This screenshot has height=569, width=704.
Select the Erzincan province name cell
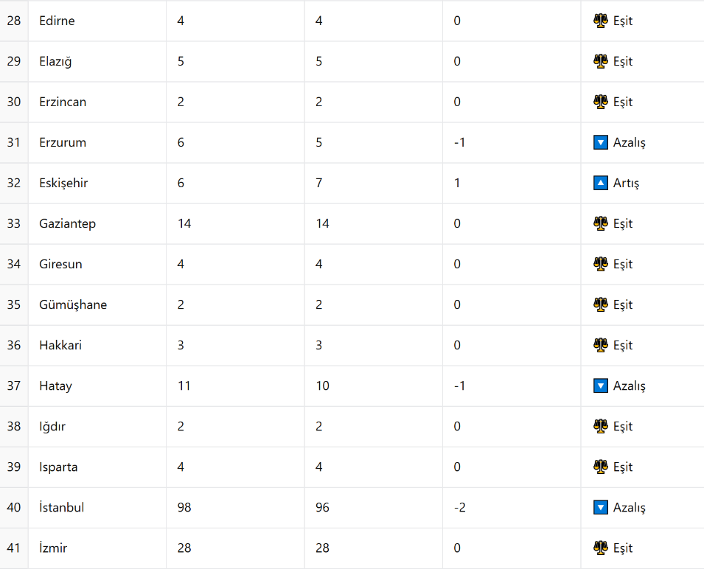click(97, 102)
